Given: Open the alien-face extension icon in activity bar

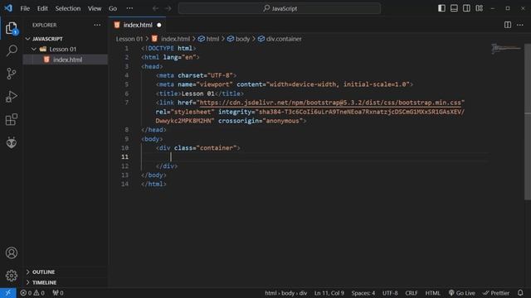Looking at the screenshot, I should (x=11, y=142).
